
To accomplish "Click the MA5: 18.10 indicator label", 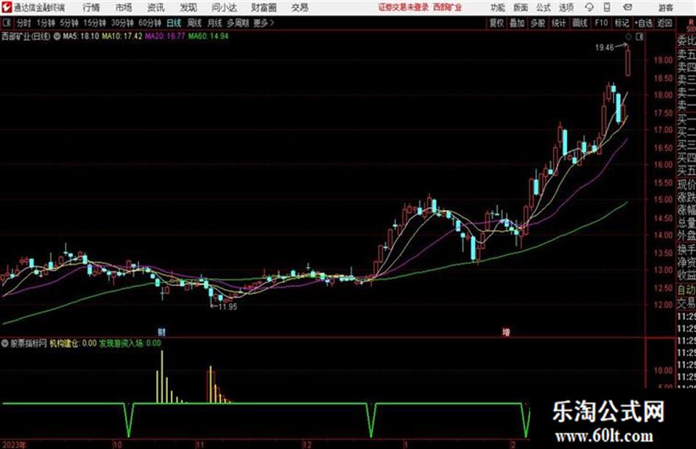I will 81,36.
